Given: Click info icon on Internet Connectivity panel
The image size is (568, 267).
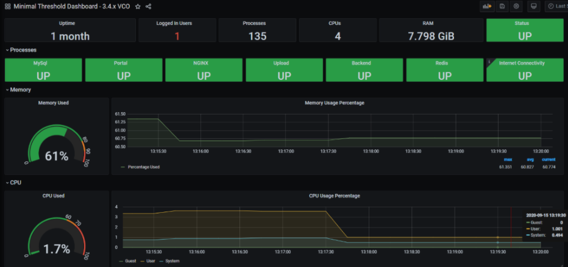Looking at the screenshot, I should pos(489,61).
